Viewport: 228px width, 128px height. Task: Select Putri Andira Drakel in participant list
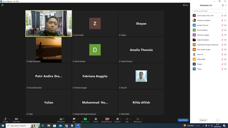click(x=209, y=50)
